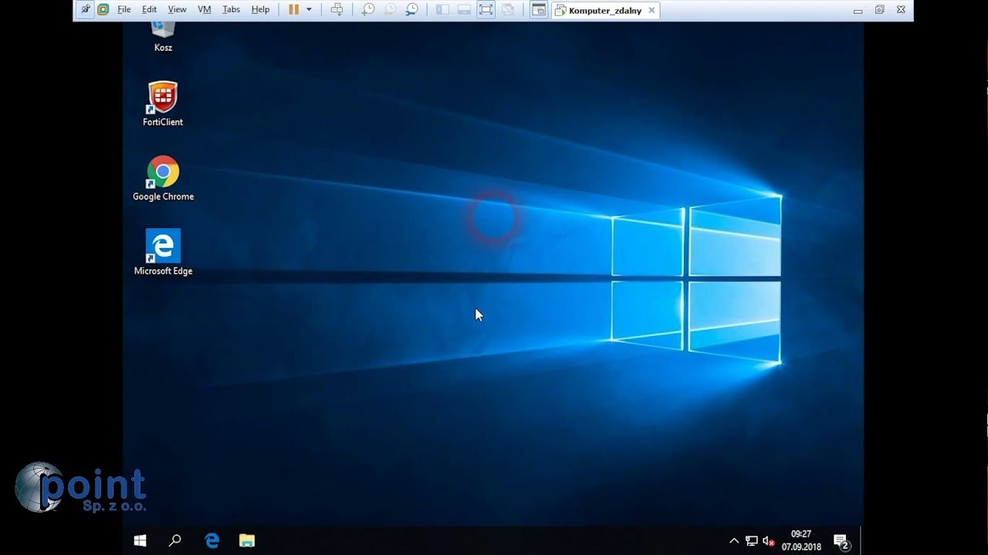Open the VM menu
988x555 pixels.
(x=204, y=10)
